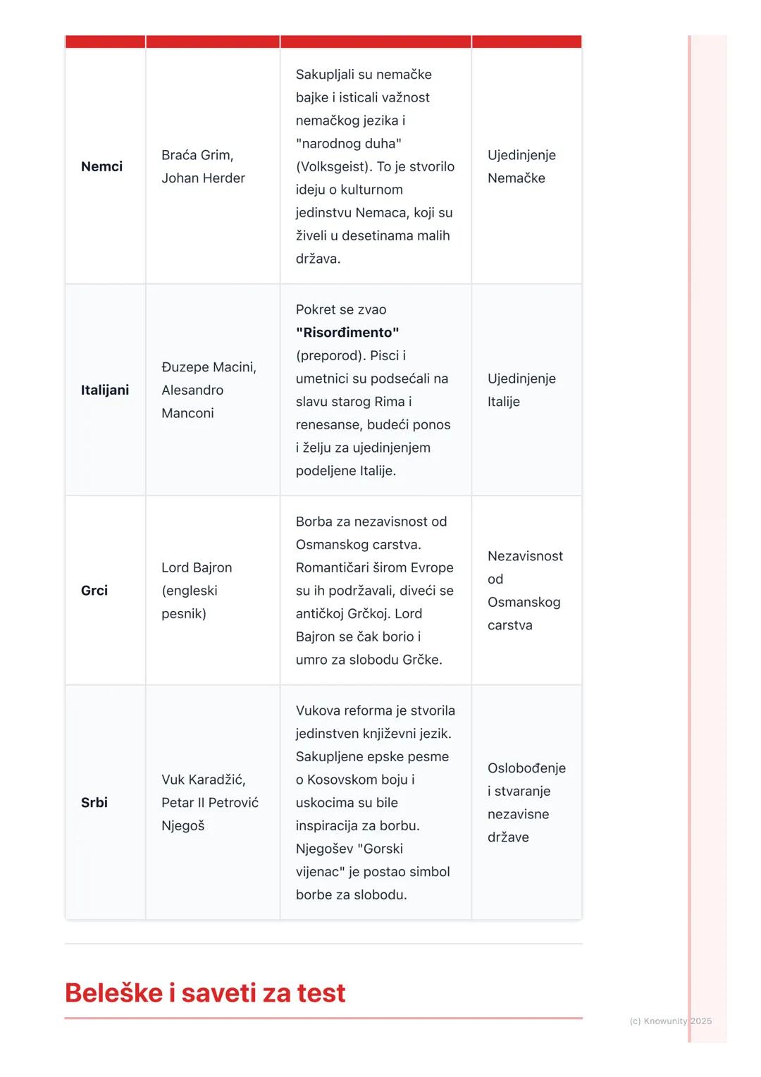Image resolution: width=761 pixels, height=1077 pixels.
Task: Click the "Đuzepe Macini, Alesandro Manconi" cell
Action: [x=209, y=390]
